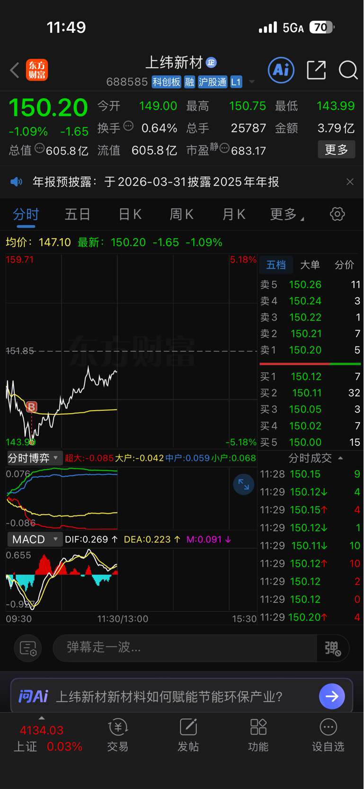Select the 大单 tab
This screenshot has width=364, height=789.
(x=310, y=265)
